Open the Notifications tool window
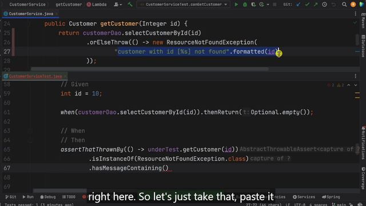 click(363, 142)
